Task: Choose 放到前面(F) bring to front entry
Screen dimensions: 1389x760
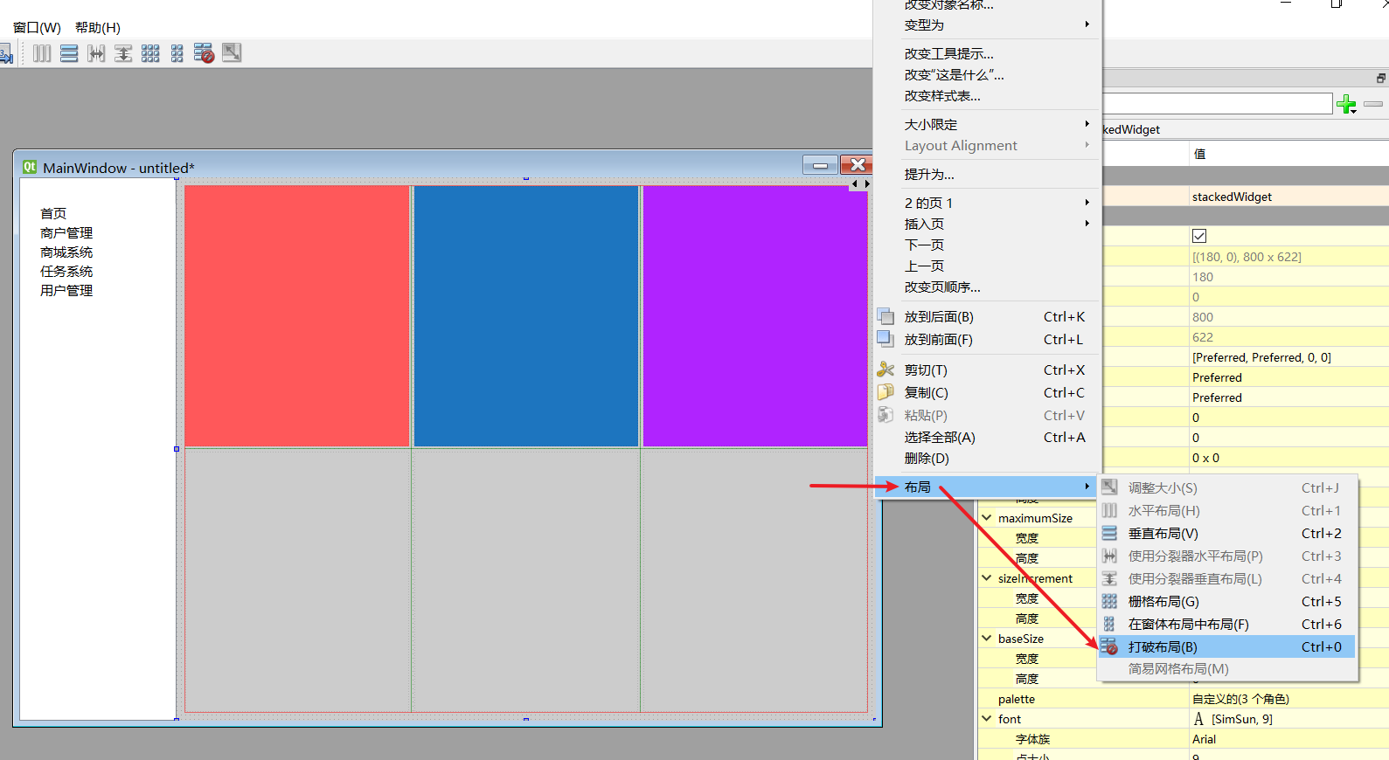Action: click(x=986, y=340)
